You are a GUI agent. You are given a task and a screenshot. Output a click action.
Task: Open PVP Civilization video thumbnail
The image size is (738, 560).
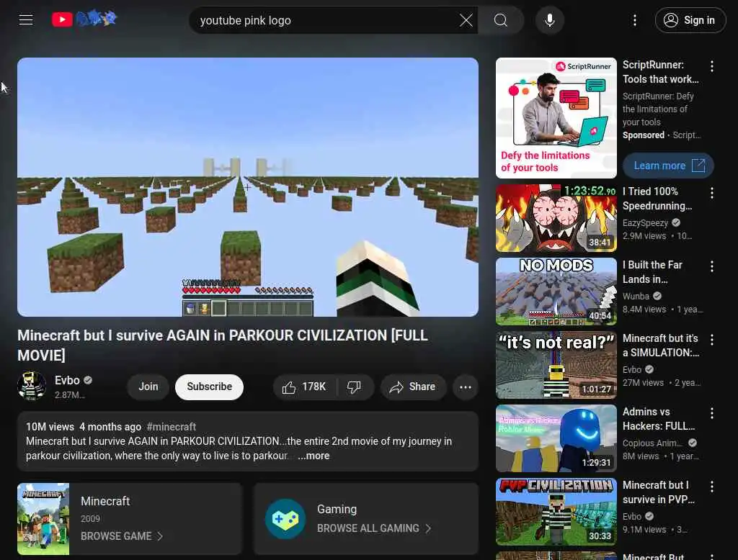tap(556, 512)
